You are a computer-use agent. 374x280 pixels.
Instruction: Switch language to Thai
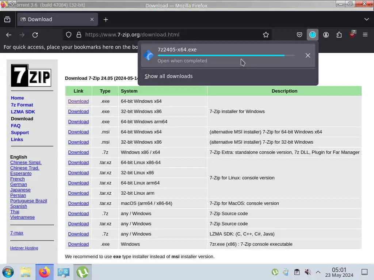15,212
